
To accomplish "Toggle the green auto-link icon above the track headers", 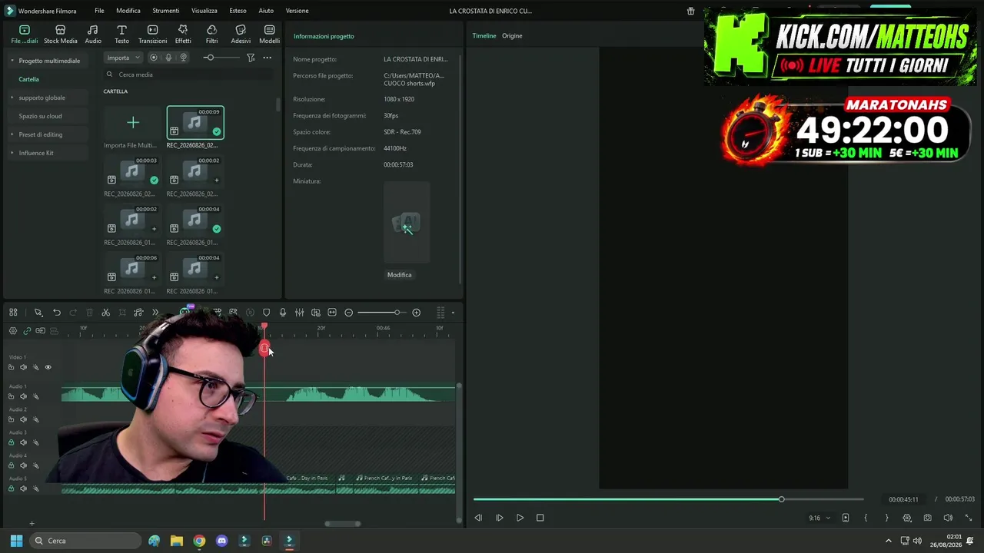I will click(27, 331).
